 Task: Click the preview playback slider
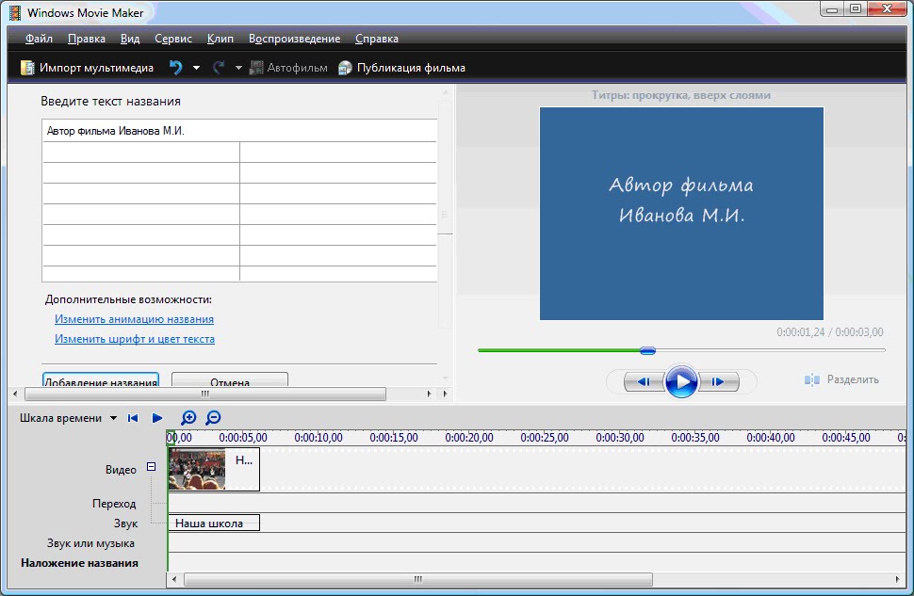pyautogui.click(x=647, y=350)
